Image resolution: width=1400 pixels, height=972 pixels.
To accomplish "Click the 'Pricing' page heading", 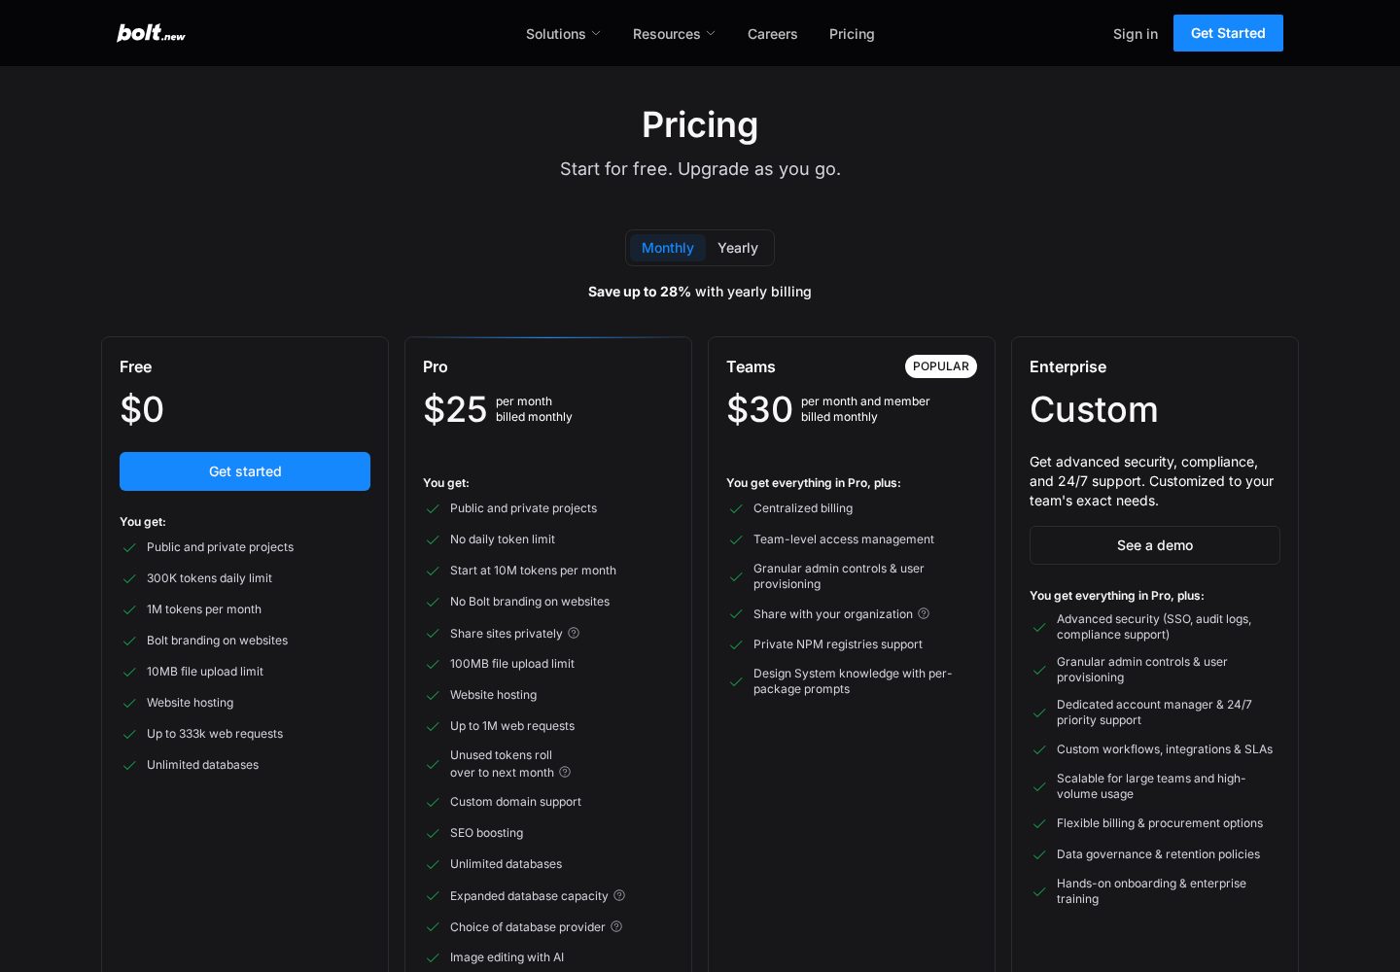I will click(x=700, y=124).
